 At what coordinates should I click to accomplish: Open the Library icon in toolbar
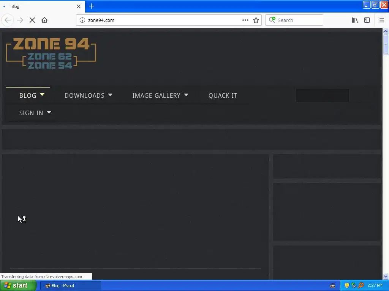(355, 20)
